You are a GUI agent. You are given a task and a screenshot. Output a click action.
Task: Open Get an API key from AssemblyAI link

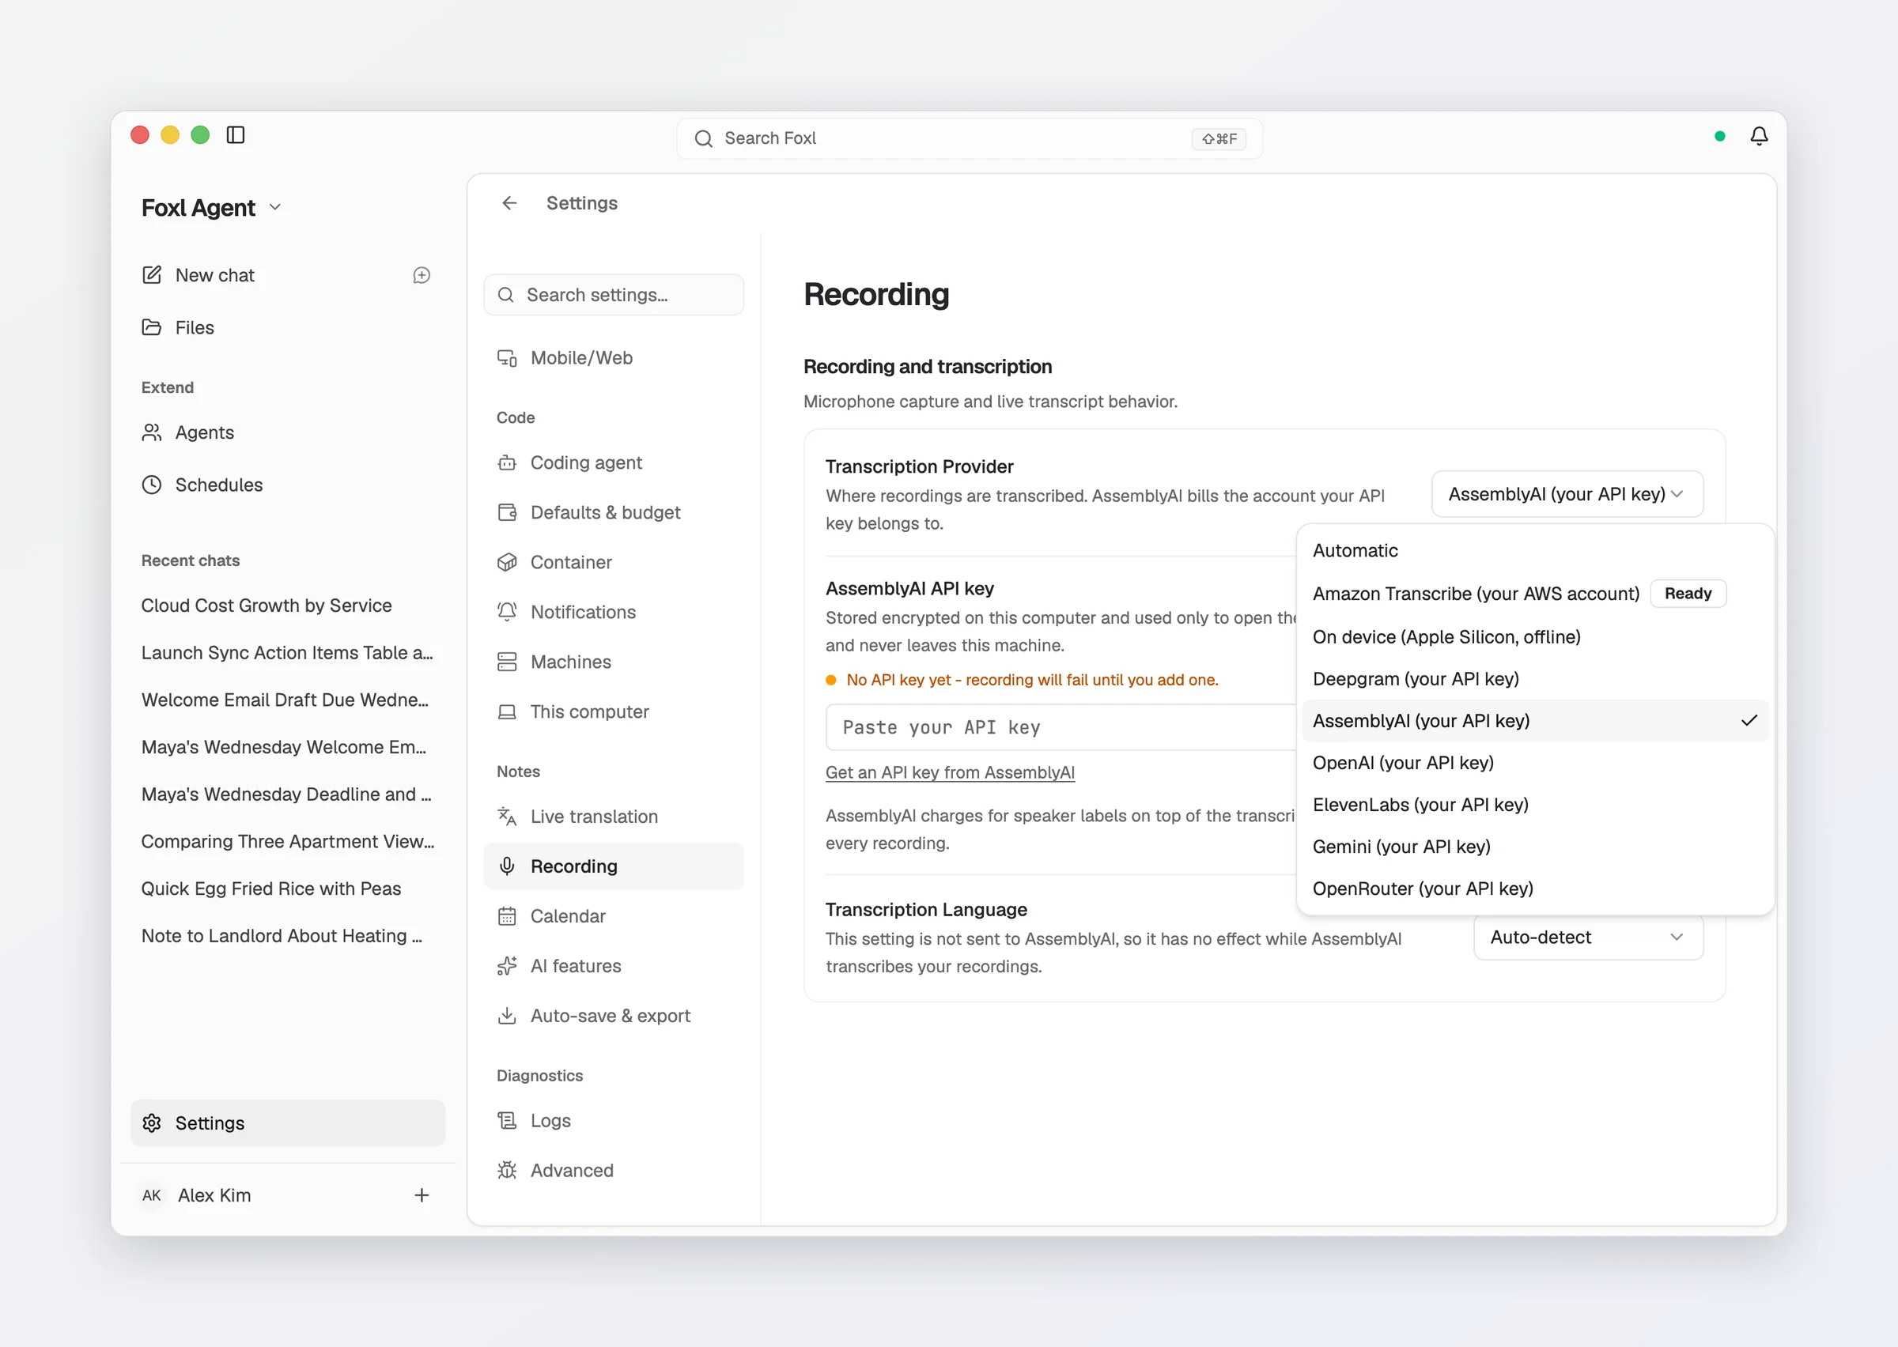[x=950, y=772]
